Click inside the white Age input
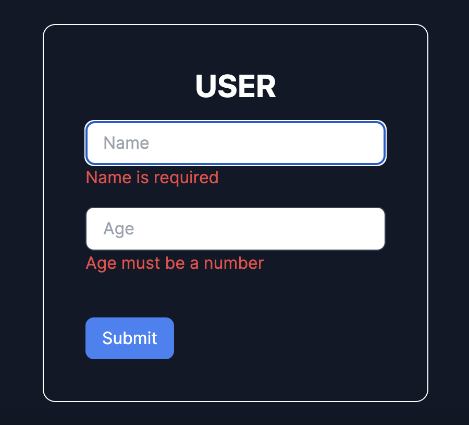This screenshot has height=425, width=469. [x=235, y=229]
